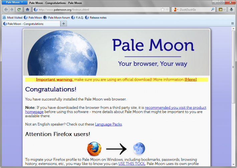Open the Pale Moon bookmark
Image resolution: width=237 pixels, height=168 pixels.
[x=33, y=18]
